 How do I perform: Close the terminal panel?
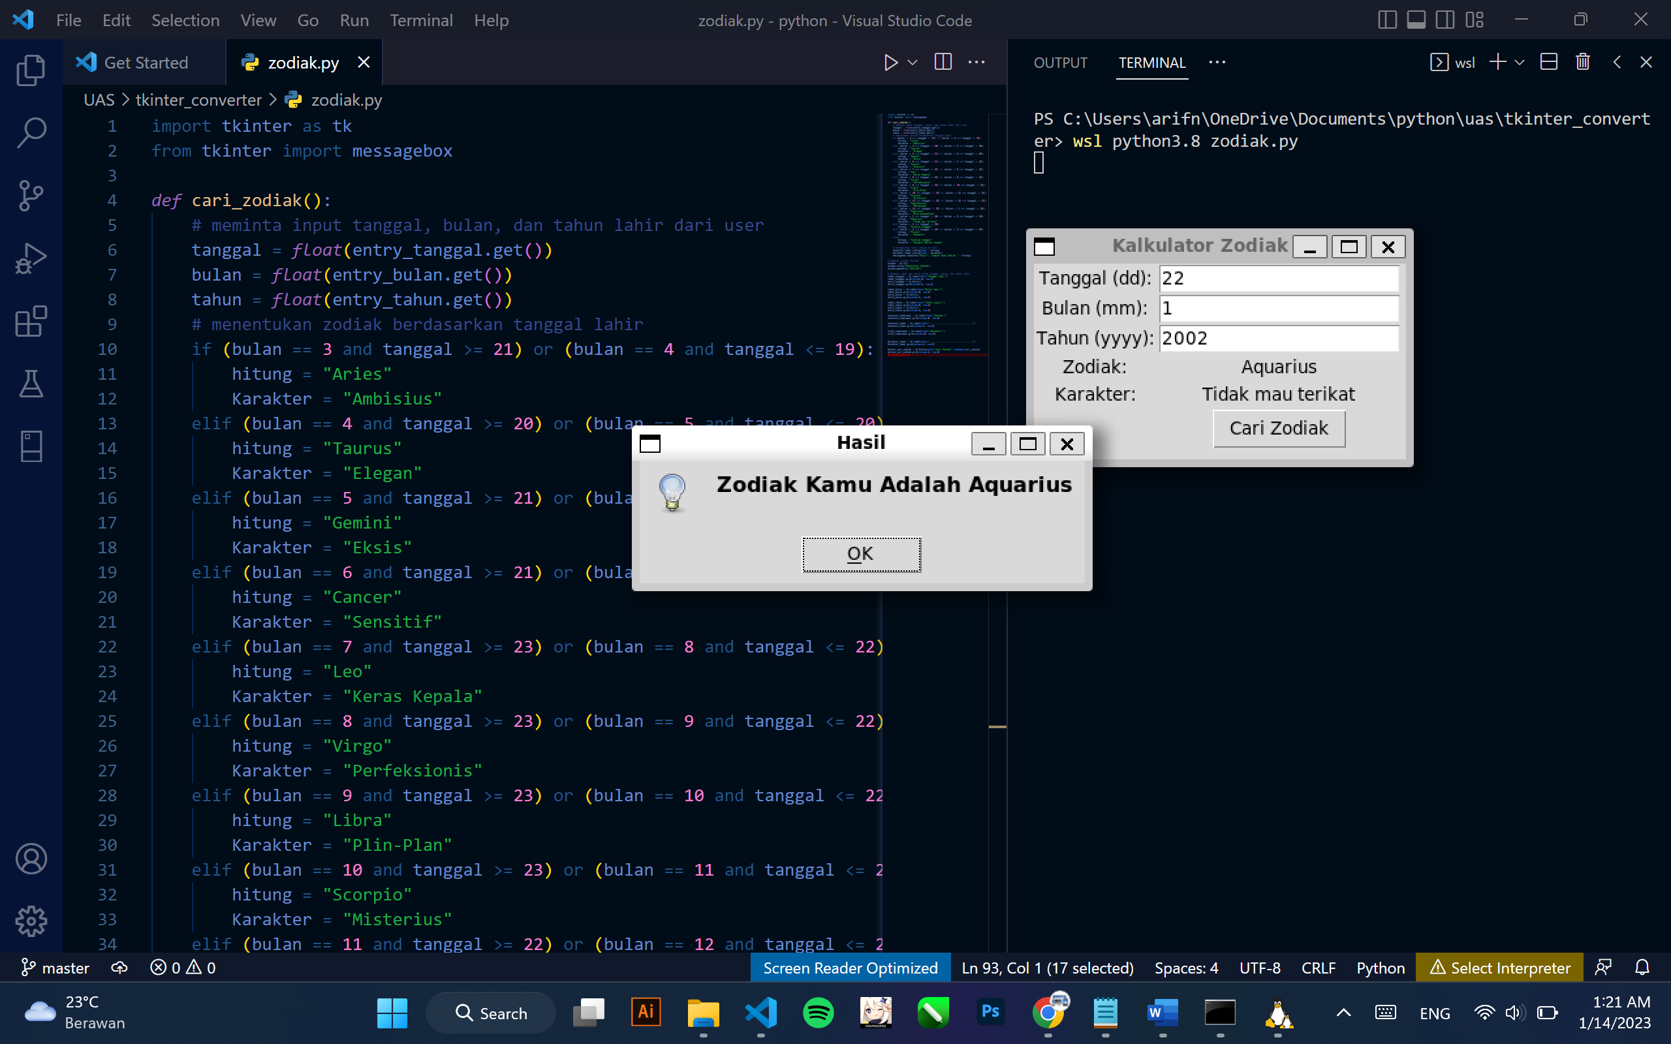coord(1646,62)
